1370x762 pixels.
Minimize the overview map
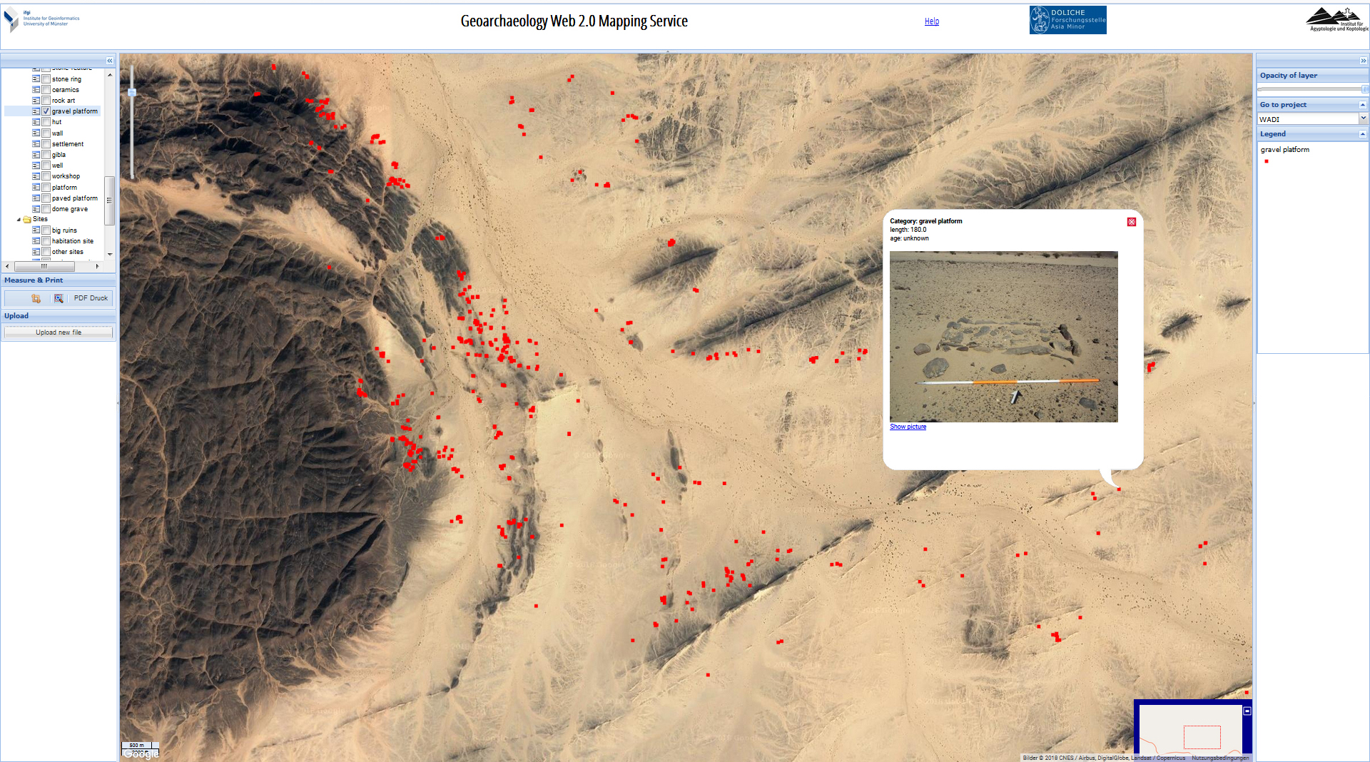pyautogui.click(x=1247, y=711)
